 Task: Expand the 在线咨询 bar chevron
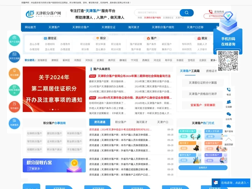click(x=248, y=183)
